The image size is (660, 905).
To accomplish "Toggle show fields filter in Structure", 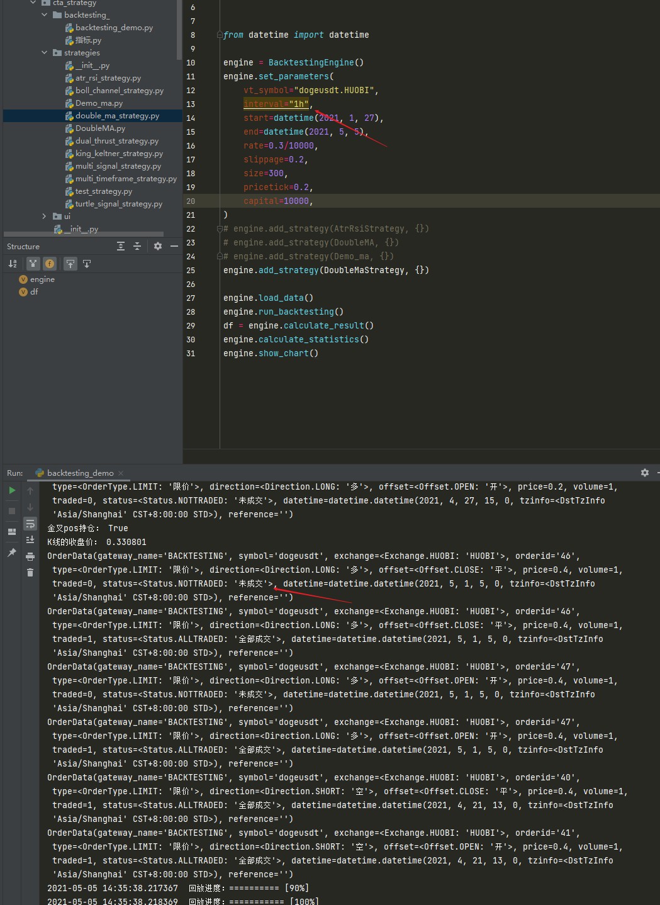I will 50,264.
